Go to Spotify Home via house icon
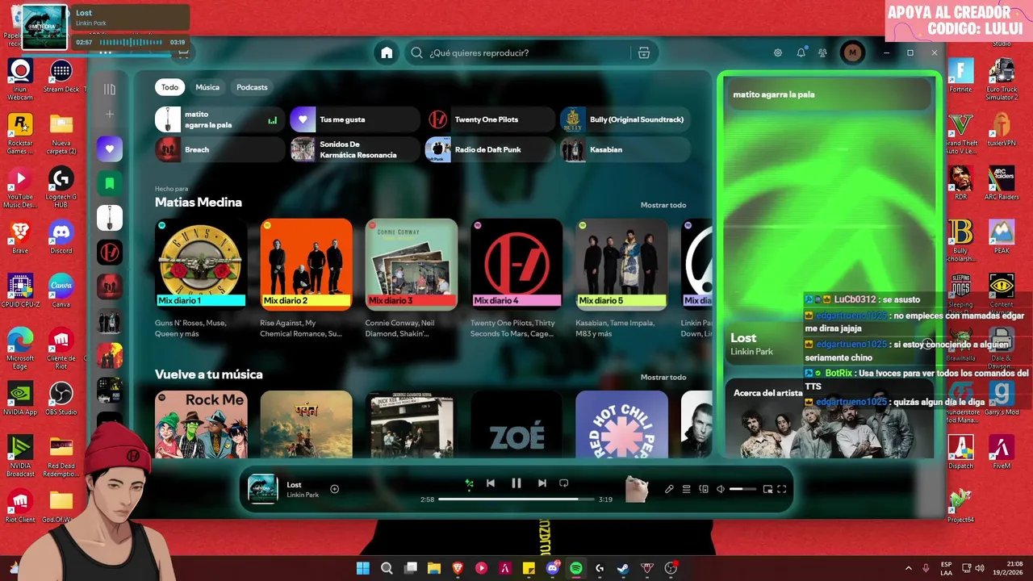Screen dimensions: 1033x581 point(387,52)
